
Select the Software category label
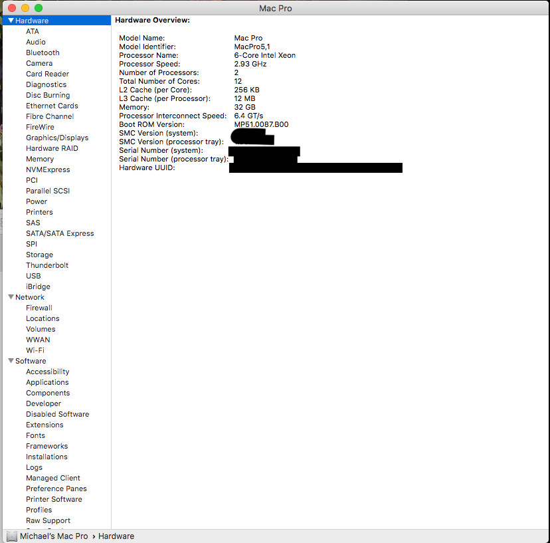[31, 361]
